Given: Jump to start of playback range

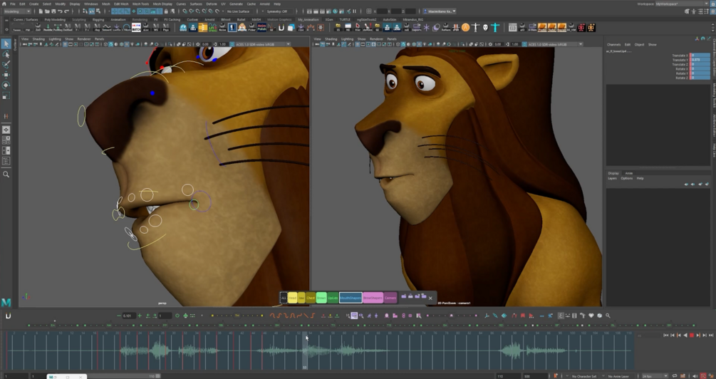Looking at the screenshot, I should (x=665, y=336).
